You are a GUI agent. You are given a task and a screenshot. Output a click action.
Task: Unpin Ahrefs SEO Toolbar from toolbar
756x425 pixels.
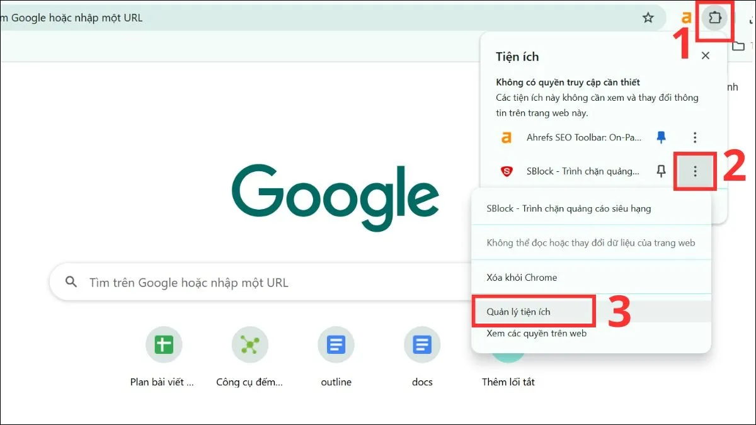click(x=661, y=137)
